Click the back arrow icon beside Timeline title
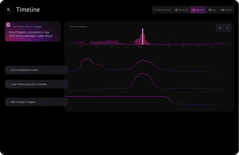The image size is (239, 155). click(9, 10)
